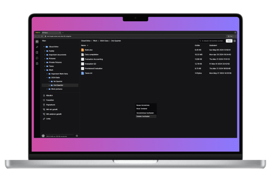Open the transfers icon in left rail
Viewport: 271px width, 169px height.
pyautogui.click(x=37, y=47)
